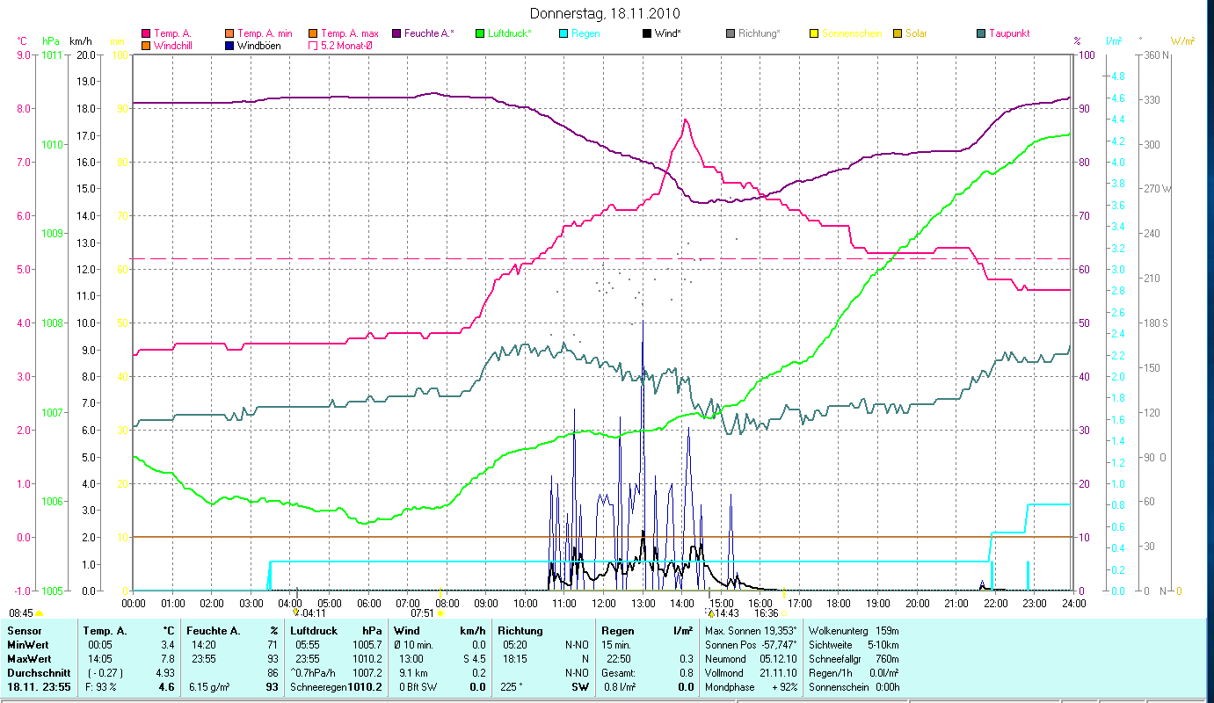1214x703 pixels.
Task: Click the 5.2 Monat-Ø legend box
Action: tap(311, 46)
